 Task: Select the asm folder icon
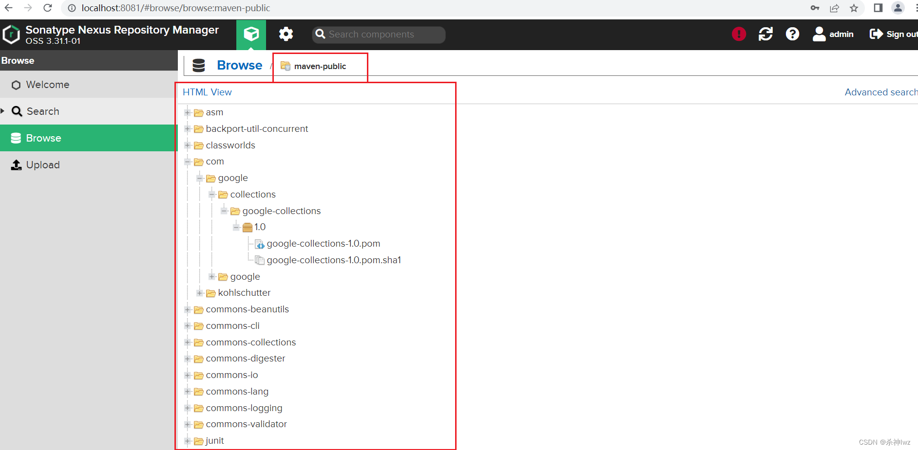click(x=198, y=113)
